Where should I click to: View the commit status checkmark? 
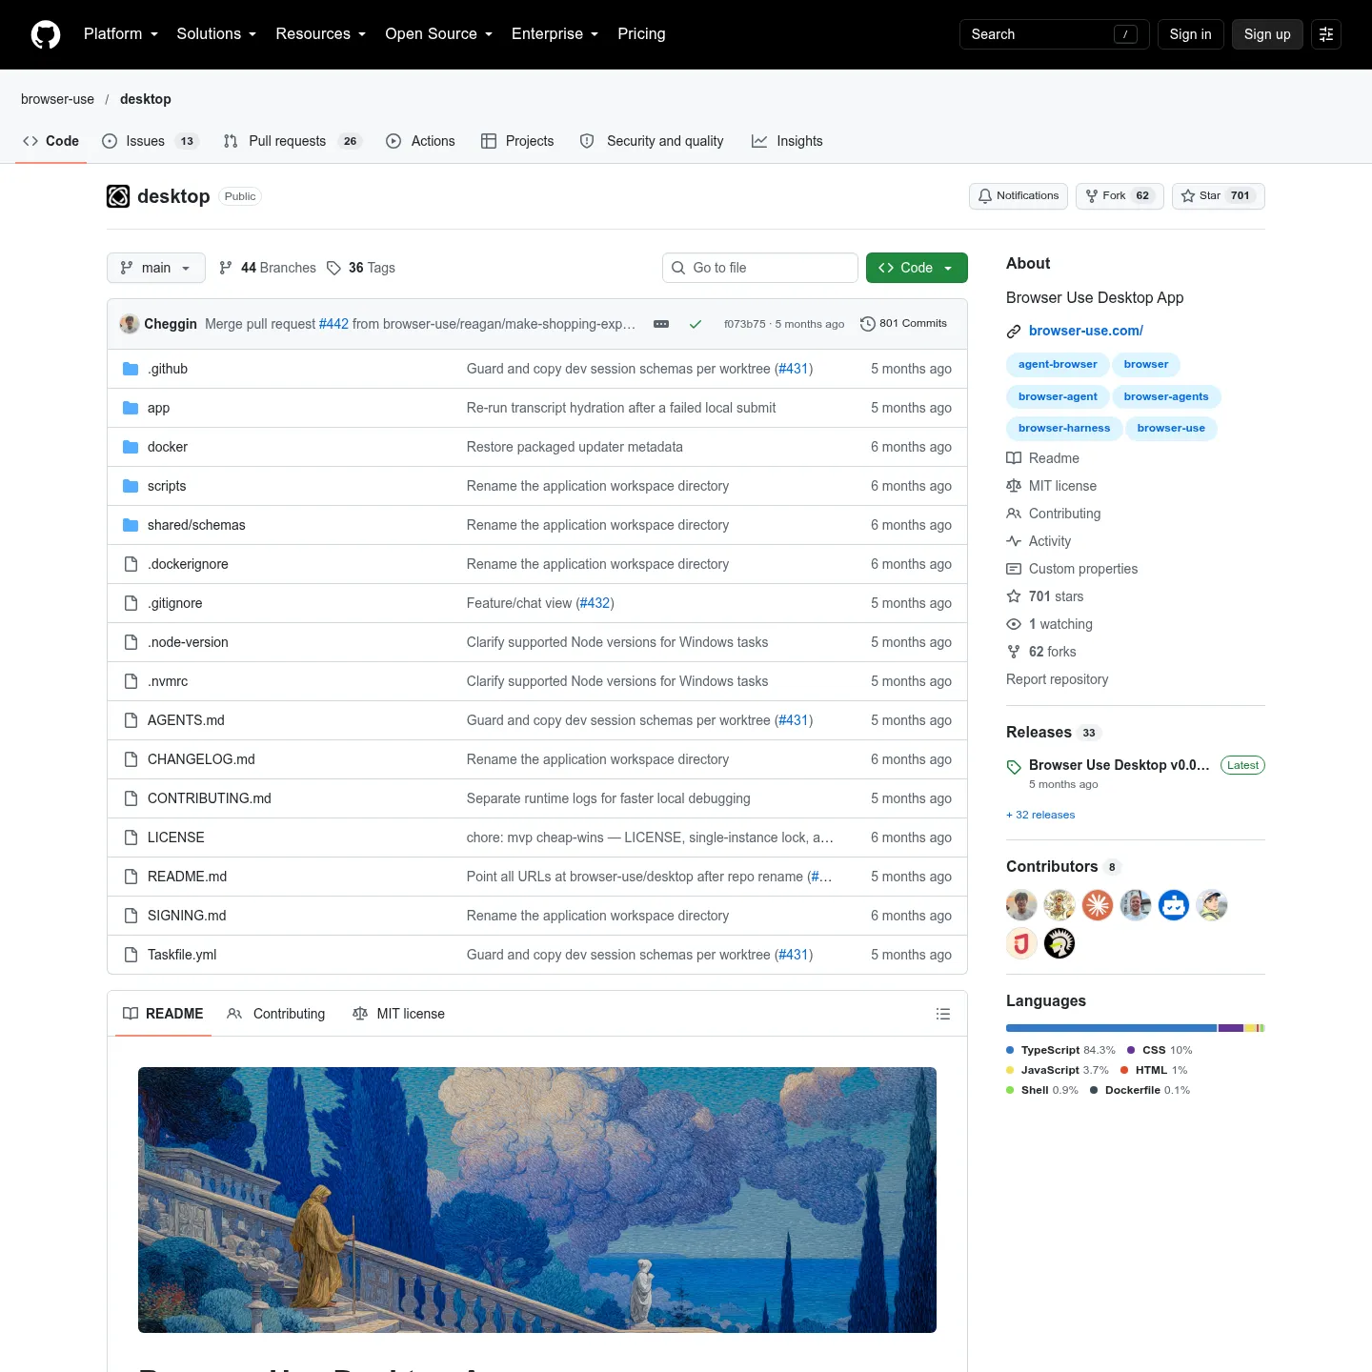click(696, 324)
